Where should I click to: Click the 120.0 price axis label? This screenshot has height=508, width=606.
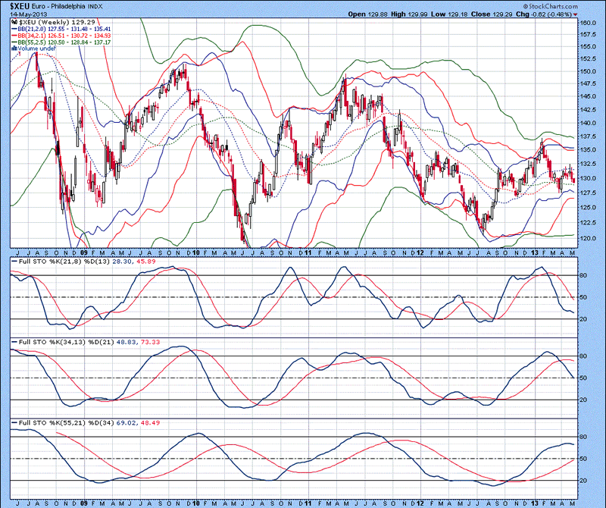[x=586, y=237]
